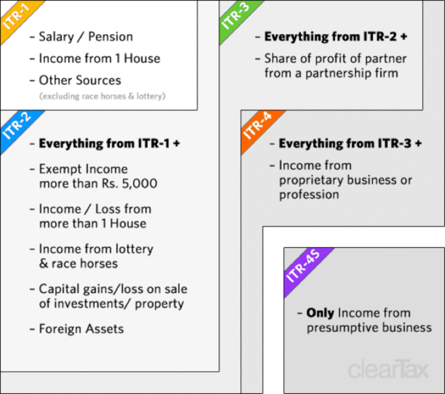Click the blue ITR-2 corner ribbon
This screenshot has height=394, width=445.
18,127
